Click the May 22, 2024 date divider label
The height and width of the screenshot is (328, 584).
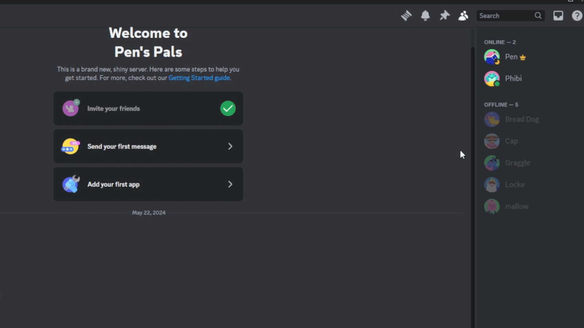[x=149, y=213]
